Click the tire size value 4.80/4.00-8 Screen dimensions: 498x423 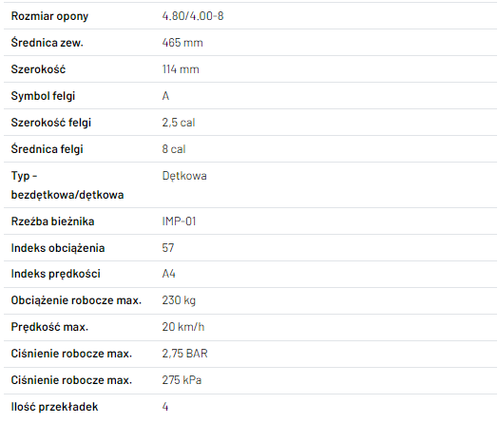tap(193, 16)
